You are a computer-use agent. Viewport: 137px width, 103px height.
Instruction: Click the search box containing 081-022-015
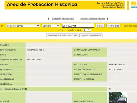pyautogui.click(x=78, y=26)
